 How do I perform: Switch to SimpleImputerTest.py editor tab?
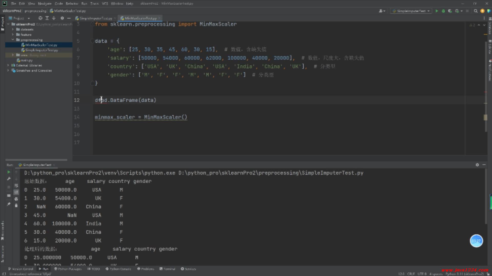(95, 18)
